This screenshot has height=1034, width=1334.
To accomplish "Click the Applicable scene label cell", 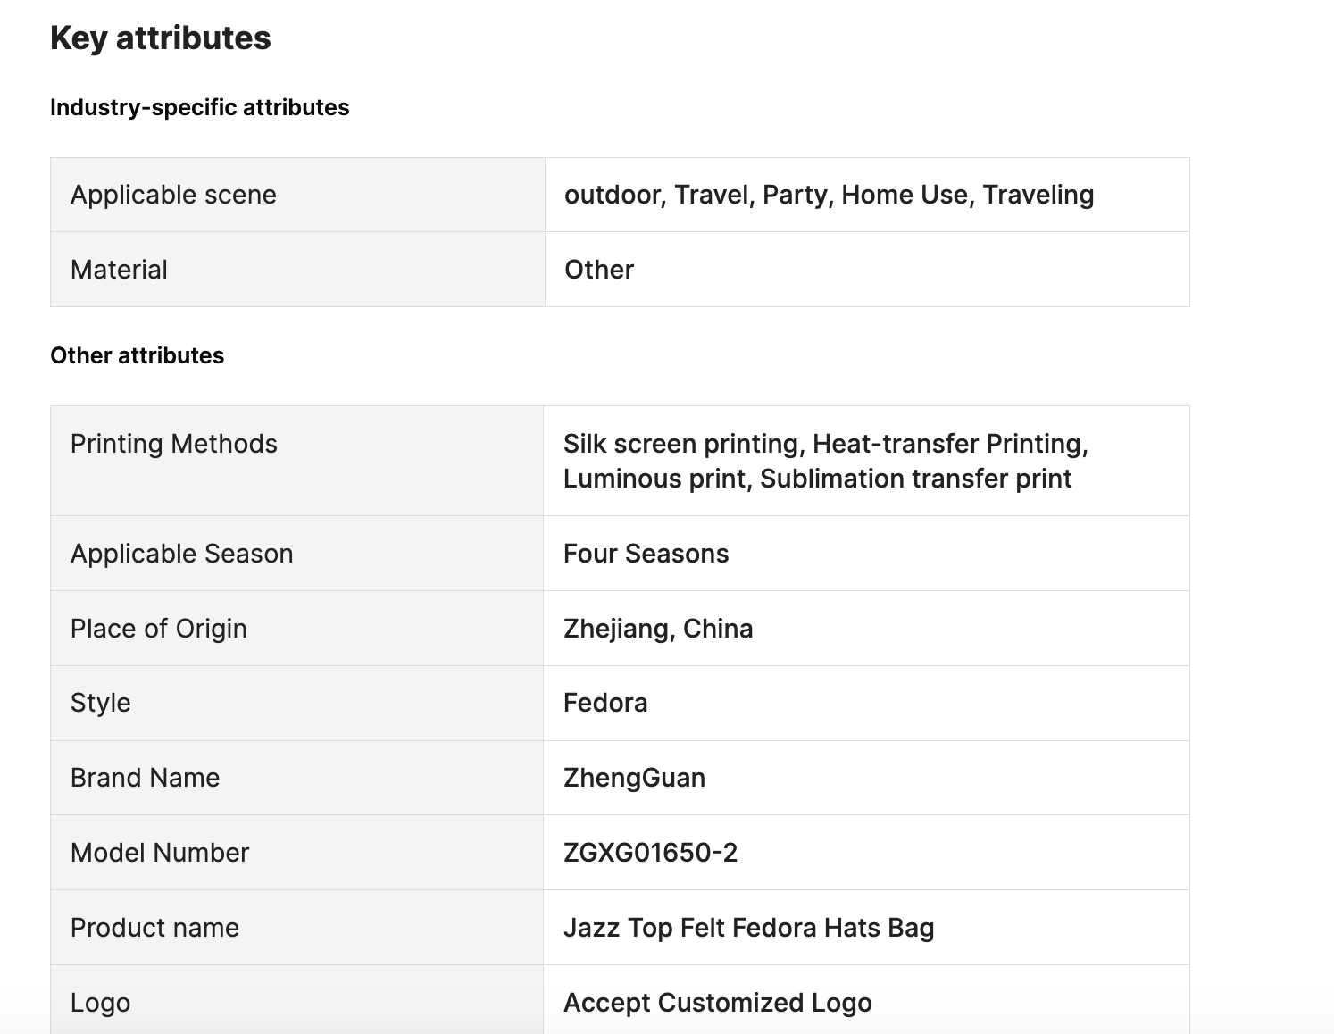I will [297, 195].
